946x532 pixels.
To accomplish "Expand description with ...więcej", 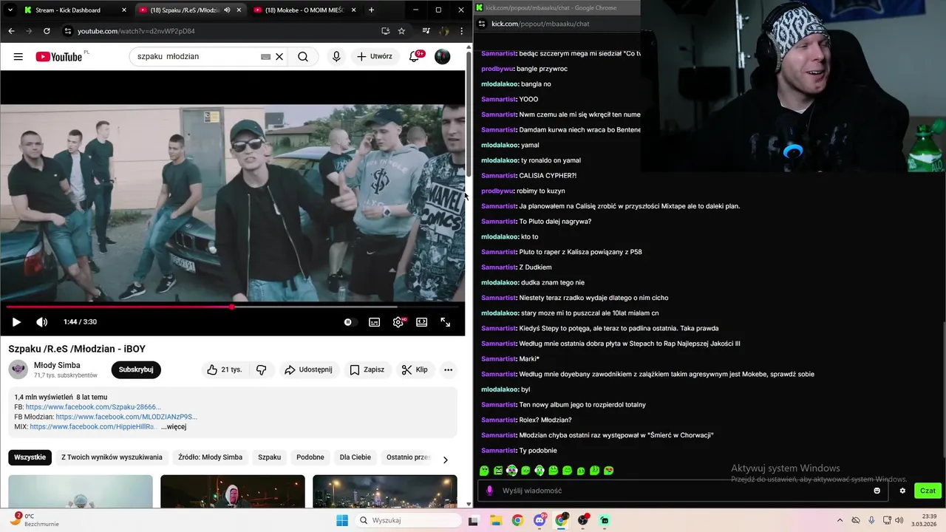I will click(174, 426).
